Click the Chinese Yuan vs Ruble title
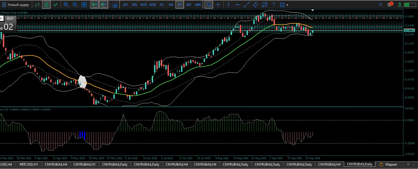Viewport: 418px width, 169px height. point(14,12)
